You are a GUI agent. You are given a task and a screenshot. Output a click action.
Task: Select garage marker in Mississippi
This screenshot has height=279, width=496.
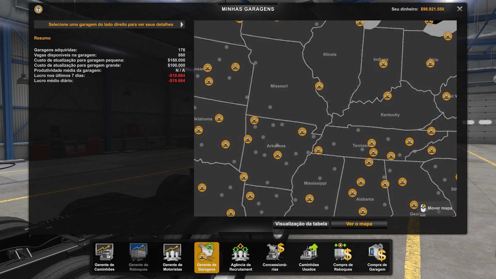point(309,198)
